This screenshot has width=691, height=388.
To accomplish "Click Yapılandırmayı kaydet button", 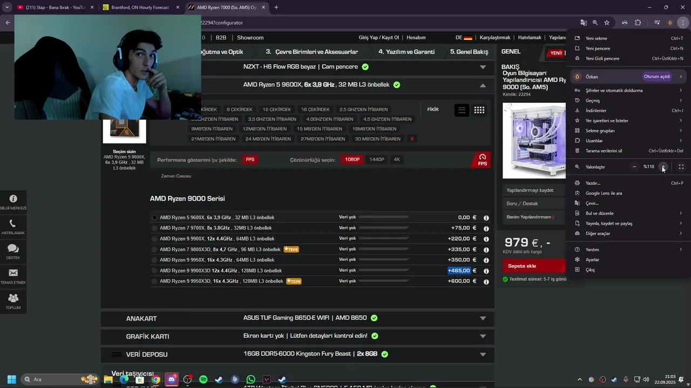I will [534, 190].
